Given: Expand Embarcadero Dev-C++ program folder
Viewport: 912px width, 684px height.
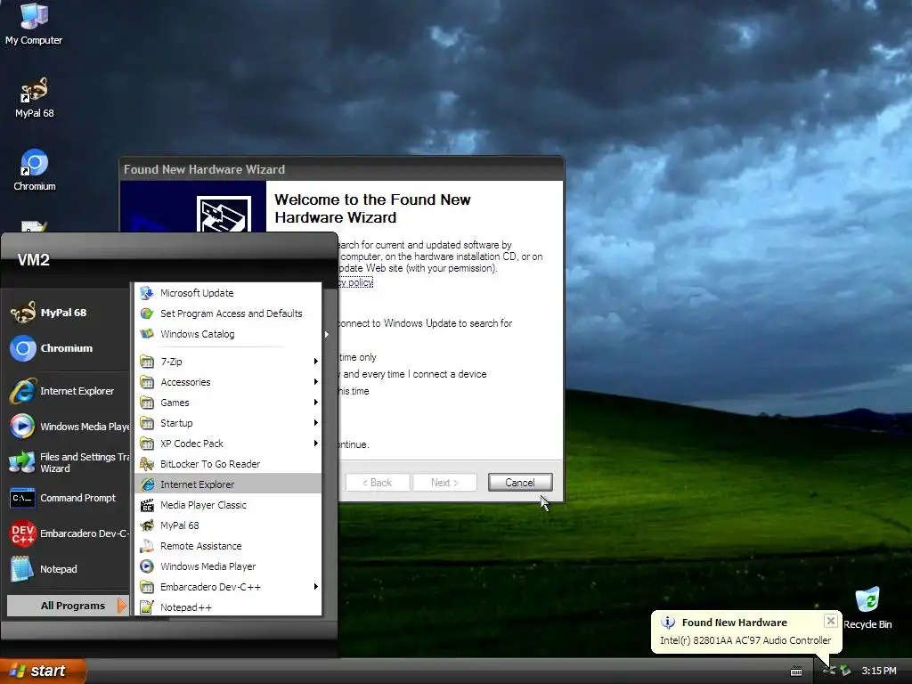Looking at the screenshot, I should [x=229, y=587].
